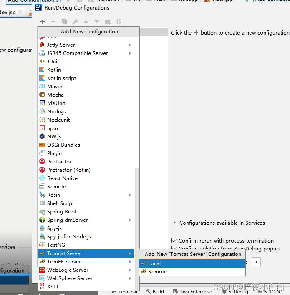The width and height of the screenshot is (290, 295).
Task: Click the Node.js icon in the list
Action: click(x=42, y=112)
